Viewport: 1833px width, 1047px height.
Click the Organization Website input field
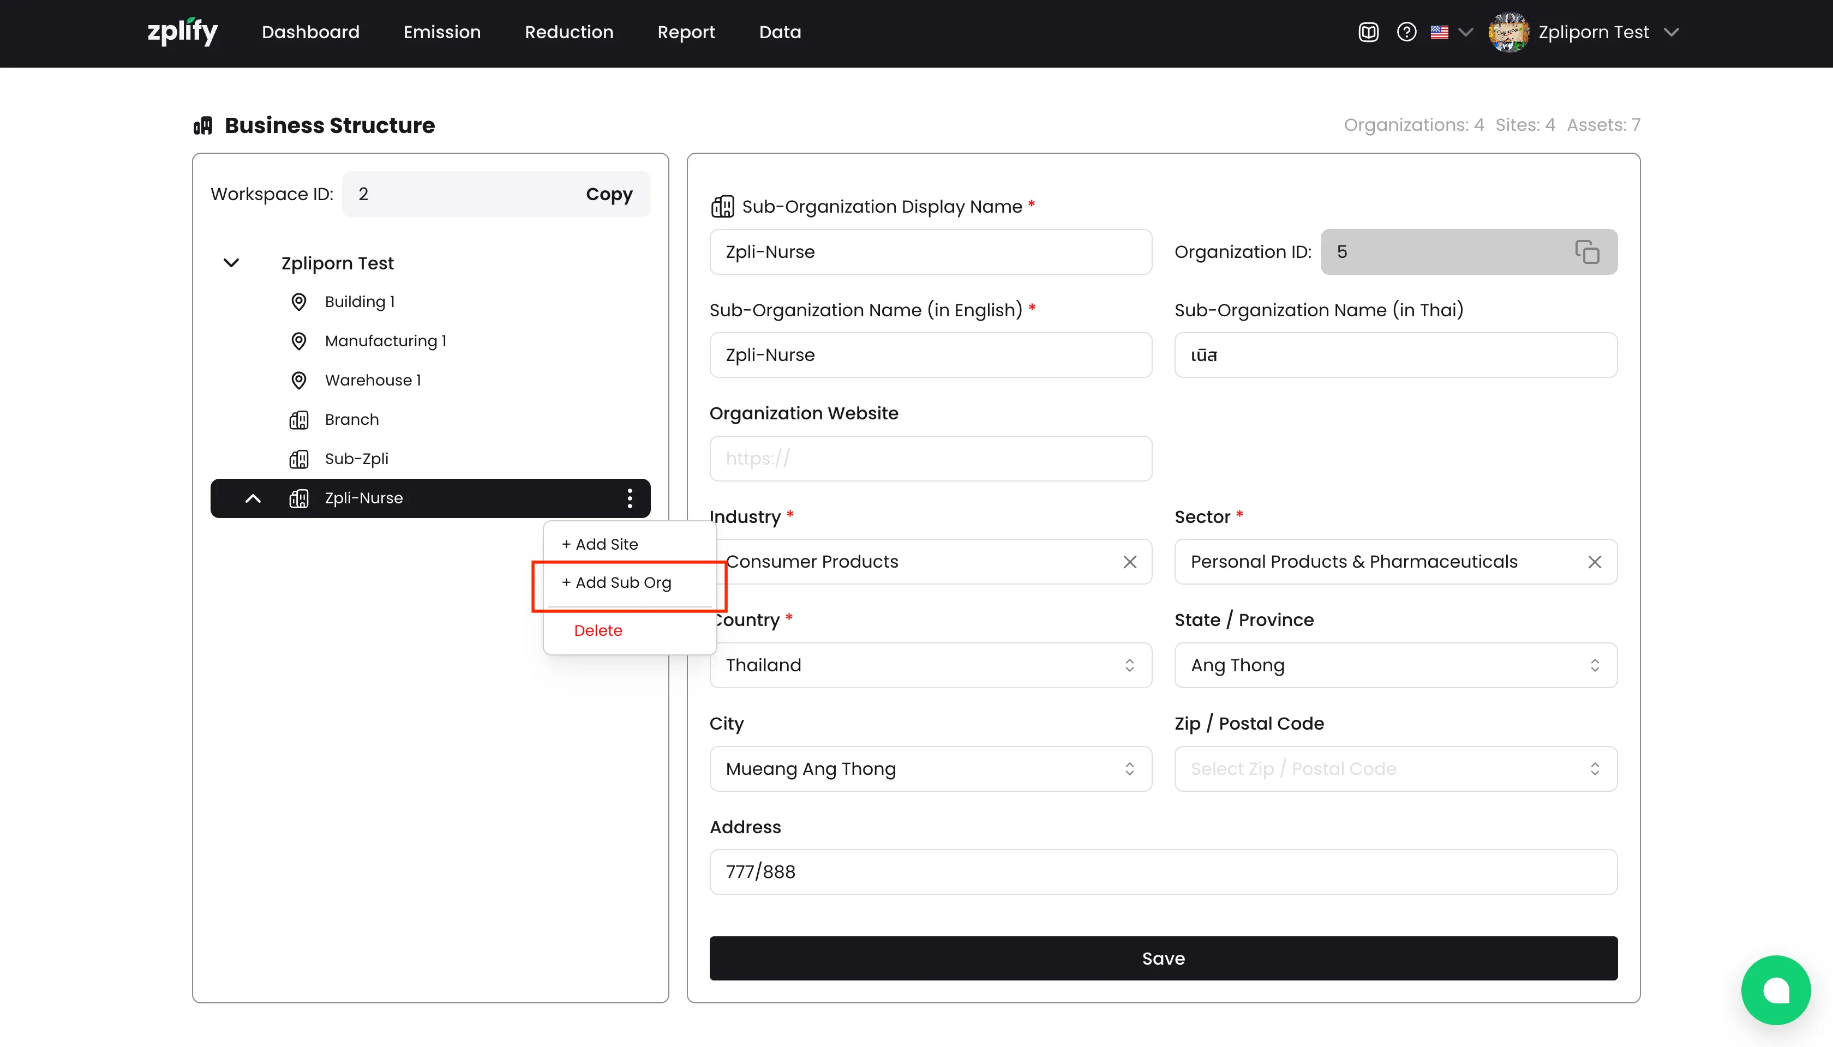(930, 459)
